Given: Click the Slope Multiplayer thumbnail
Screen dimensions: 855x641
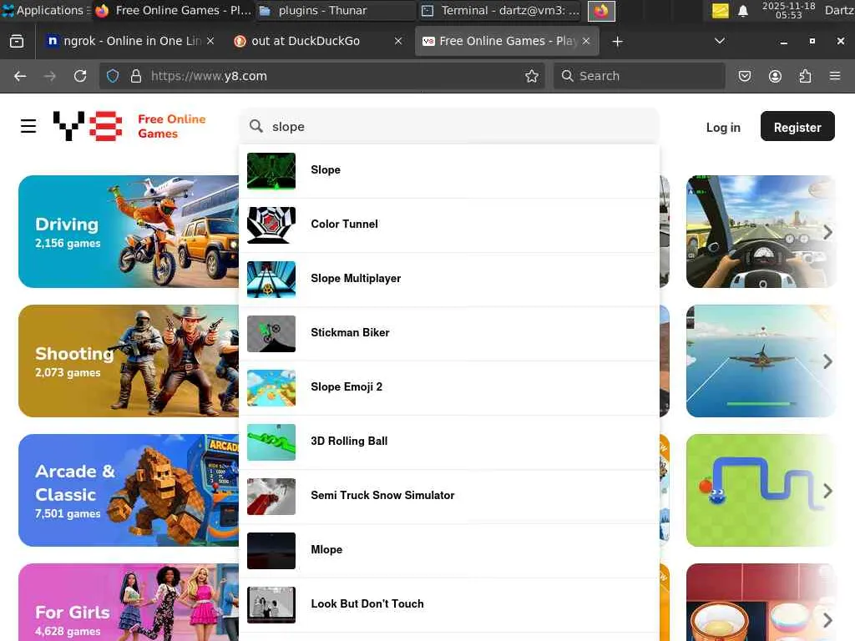Looking at the screenshot, I should pyautogui.click(x=271, y=279).
